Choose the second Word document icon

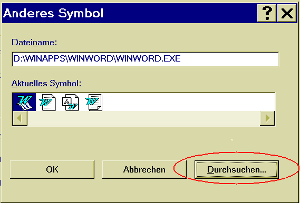coord(47,102)
